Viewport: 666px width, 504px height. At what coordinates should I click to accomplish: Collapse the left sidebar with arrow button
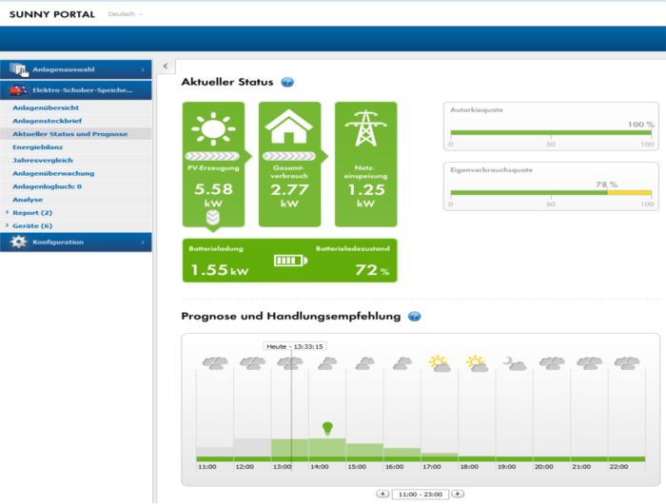[164, 66]
